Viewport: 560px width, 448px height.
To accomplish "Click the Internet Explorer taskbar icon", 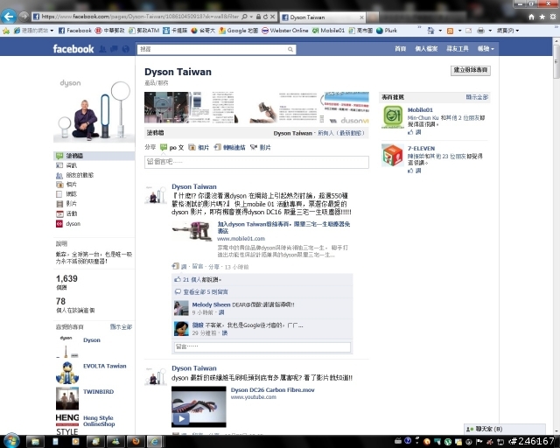I will [155, 441].
